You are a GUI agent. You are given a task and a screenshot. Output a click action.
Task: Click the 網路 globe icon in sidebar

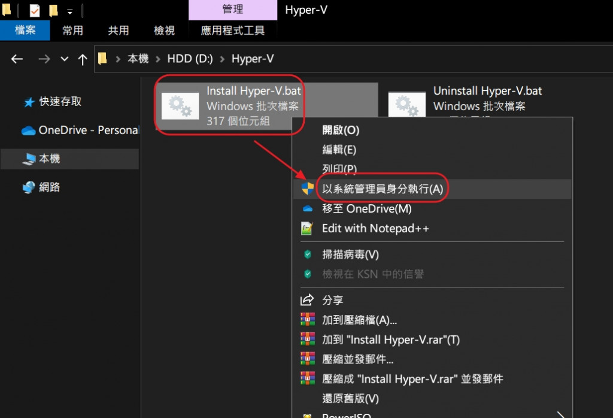tap(29, 187)
